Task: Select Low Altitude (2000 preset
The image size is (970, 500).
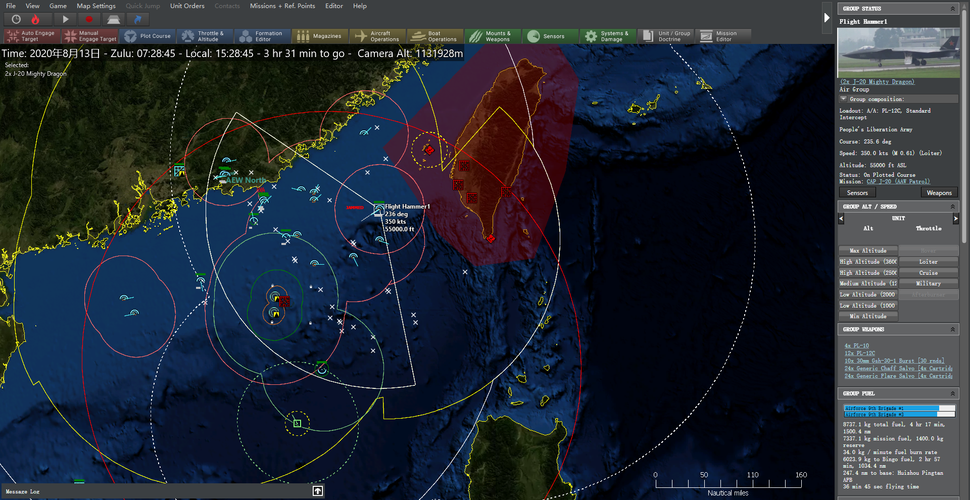Action: tap(868, 294)
